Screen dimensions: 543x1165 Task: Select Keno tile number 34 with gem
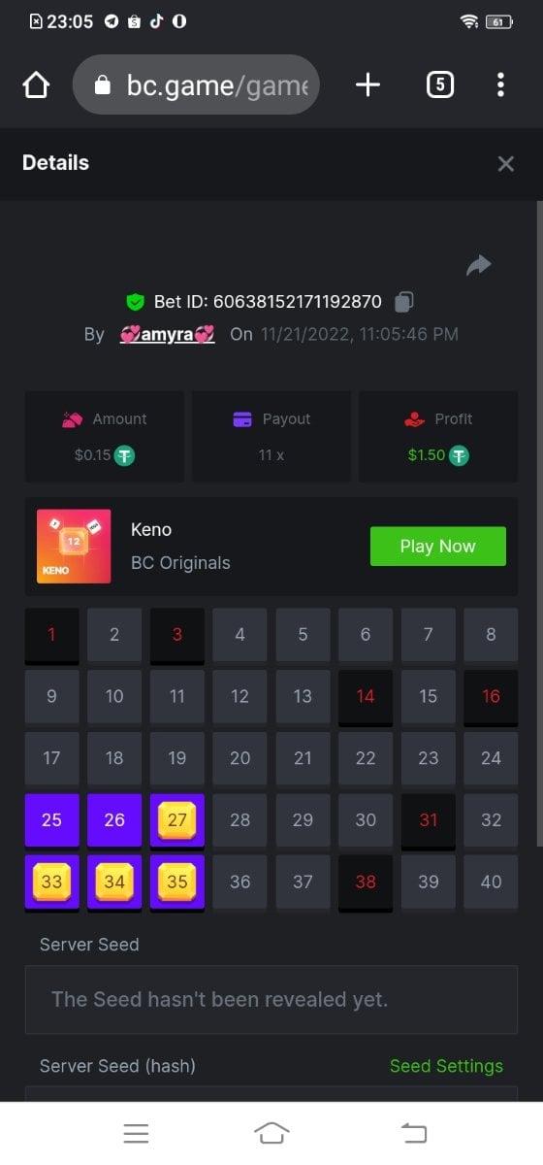114,882
